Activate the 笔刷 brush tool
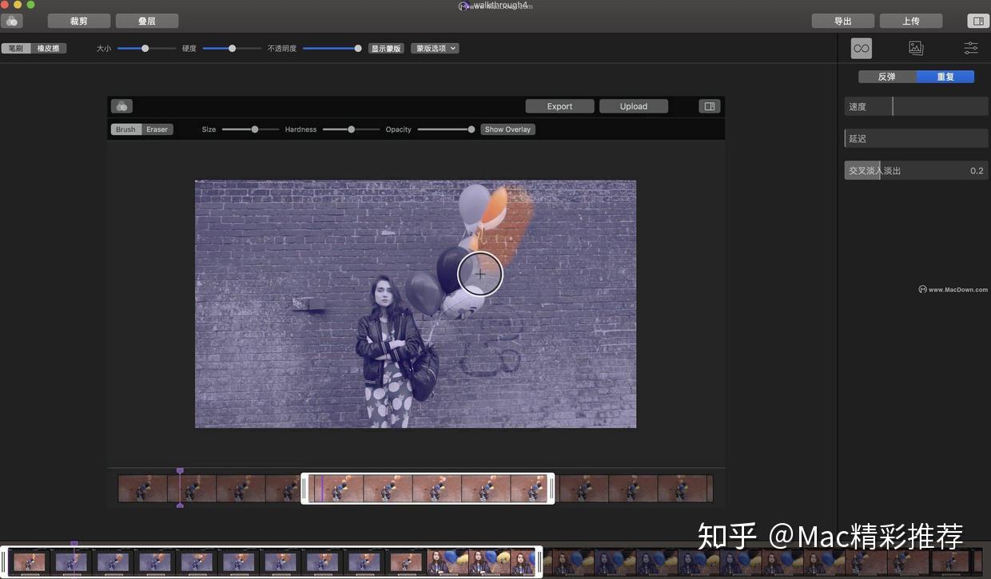Image resolution: width=991 pixels, height=579 pixels. pos(15,48)
